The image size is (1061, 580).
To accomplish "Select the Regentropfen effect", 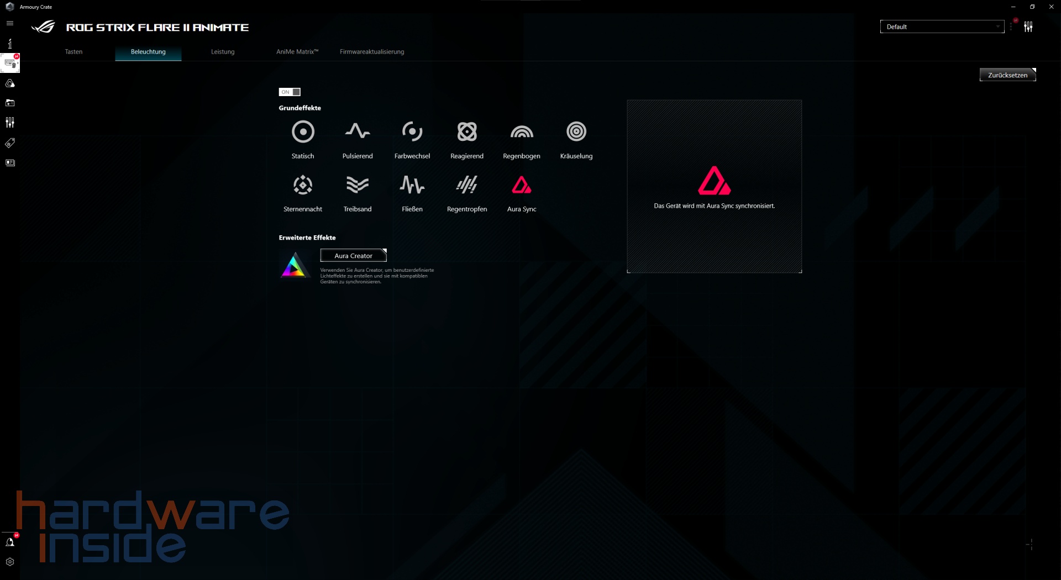I will point(467,185).
